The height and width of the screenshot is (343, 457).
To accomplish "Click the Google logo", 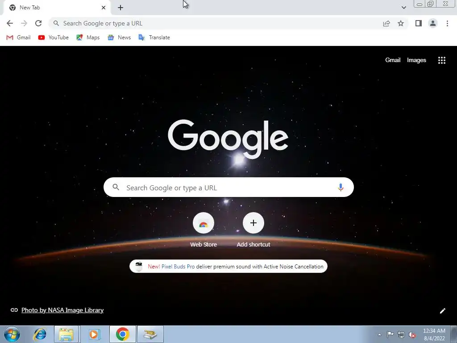I will (x=228, y=139).
